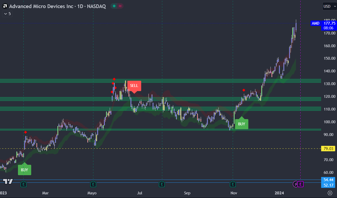
Task: Click the Sep time axis label
Action: click(187, 193)
